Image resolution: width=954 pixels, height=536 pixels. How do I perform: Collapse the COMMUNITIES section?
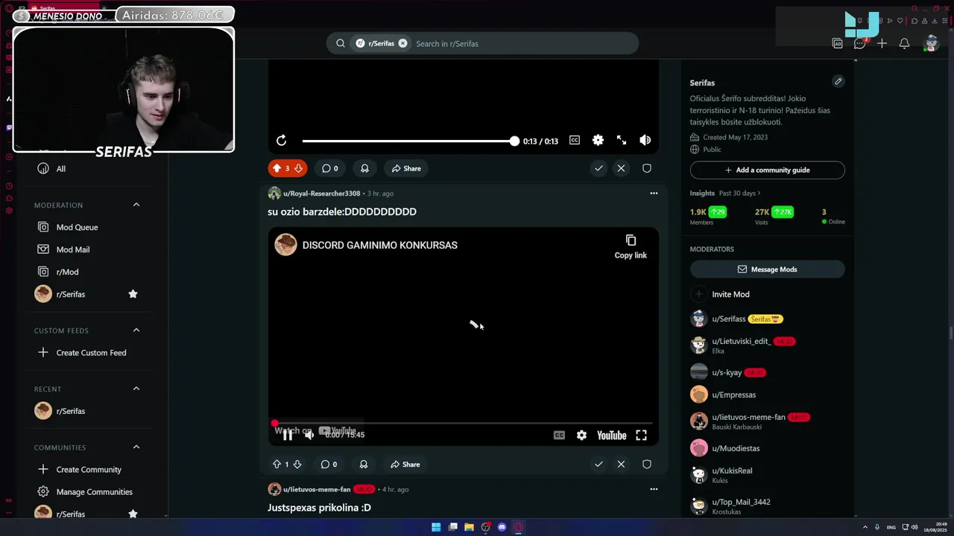pos(136,447)
